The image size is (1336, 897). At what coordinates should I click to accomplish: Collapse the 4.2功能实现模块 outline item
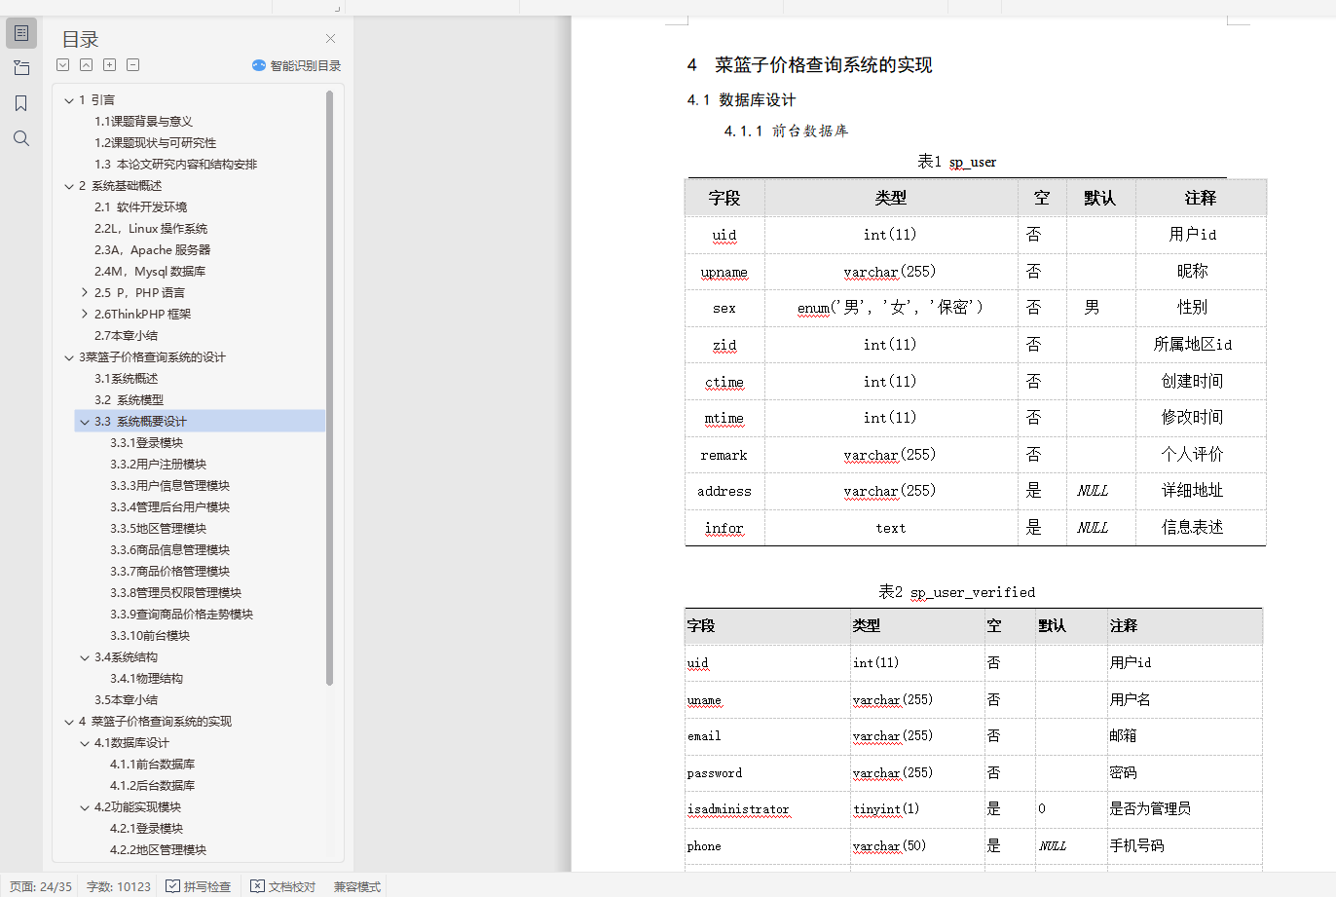tap(85, 807)
